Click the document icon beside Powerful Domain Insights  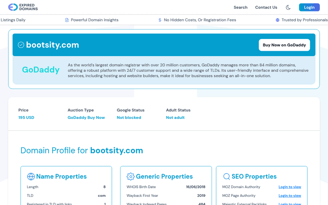pyautogui.click(x=67, y=20)
